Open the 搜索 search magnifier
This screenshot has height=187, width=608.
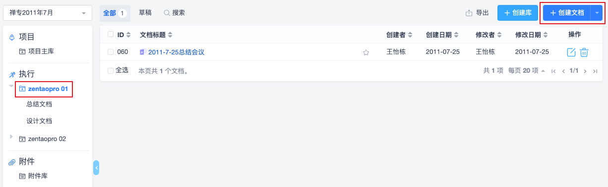click(x=167, y=13)
